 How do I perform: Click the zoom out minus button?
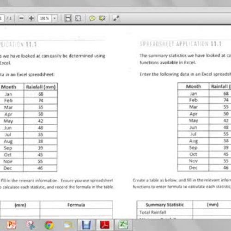pos(21,18)
